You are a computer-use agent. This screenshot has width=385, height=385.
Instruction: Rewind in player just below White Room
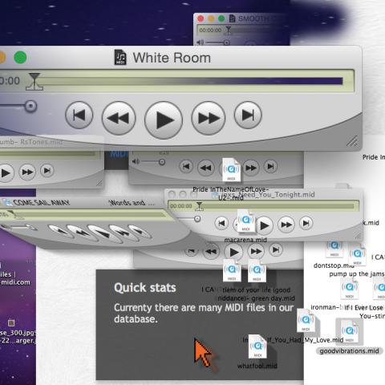(206, 168)
